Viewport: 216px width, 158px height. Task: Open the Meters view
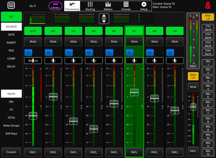[108, 6]
